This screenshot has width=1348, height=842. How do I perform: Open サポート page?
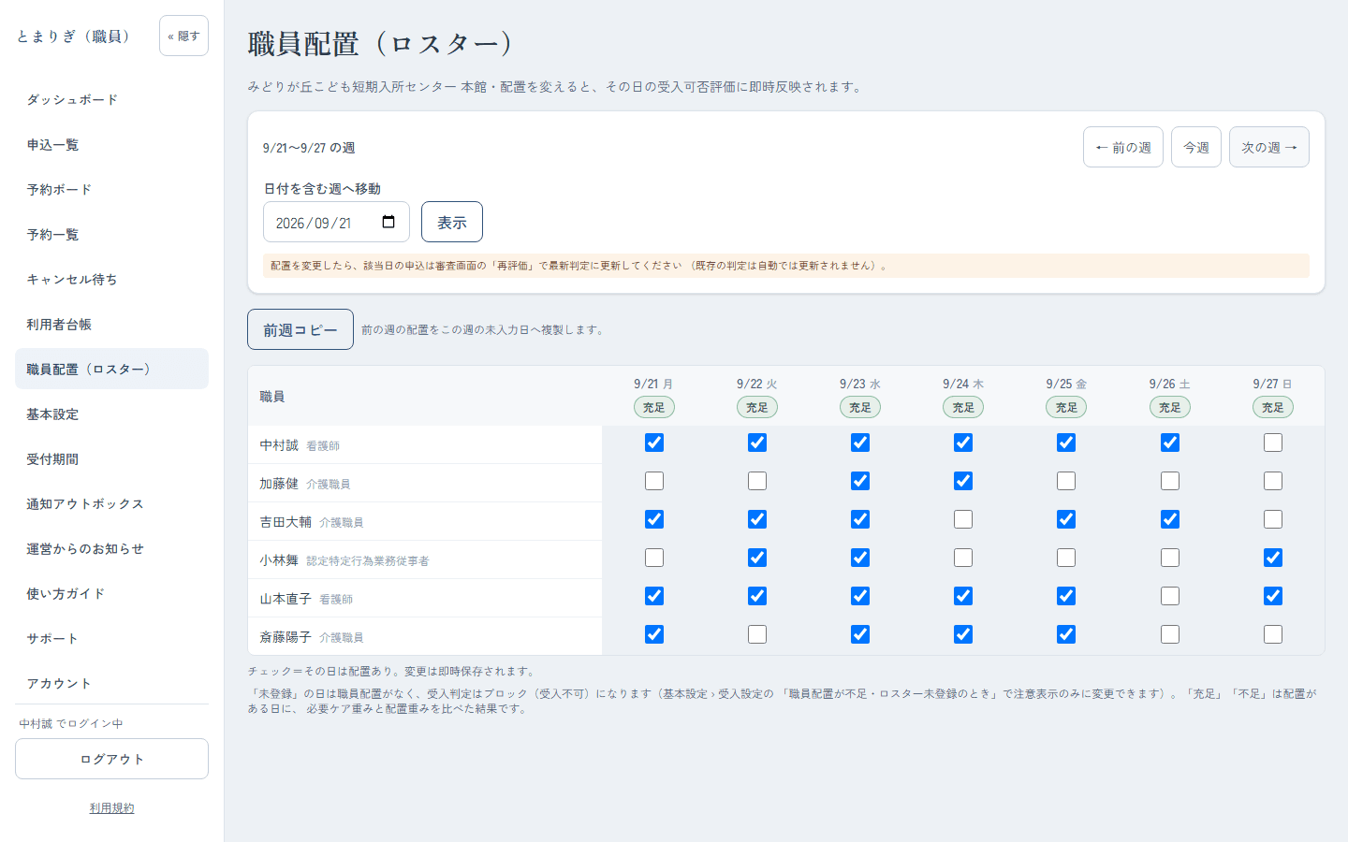111,638
